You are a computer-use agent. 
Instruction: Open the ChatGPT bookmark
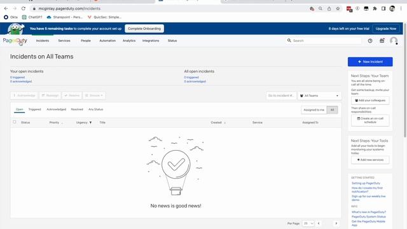pos(32,17)
